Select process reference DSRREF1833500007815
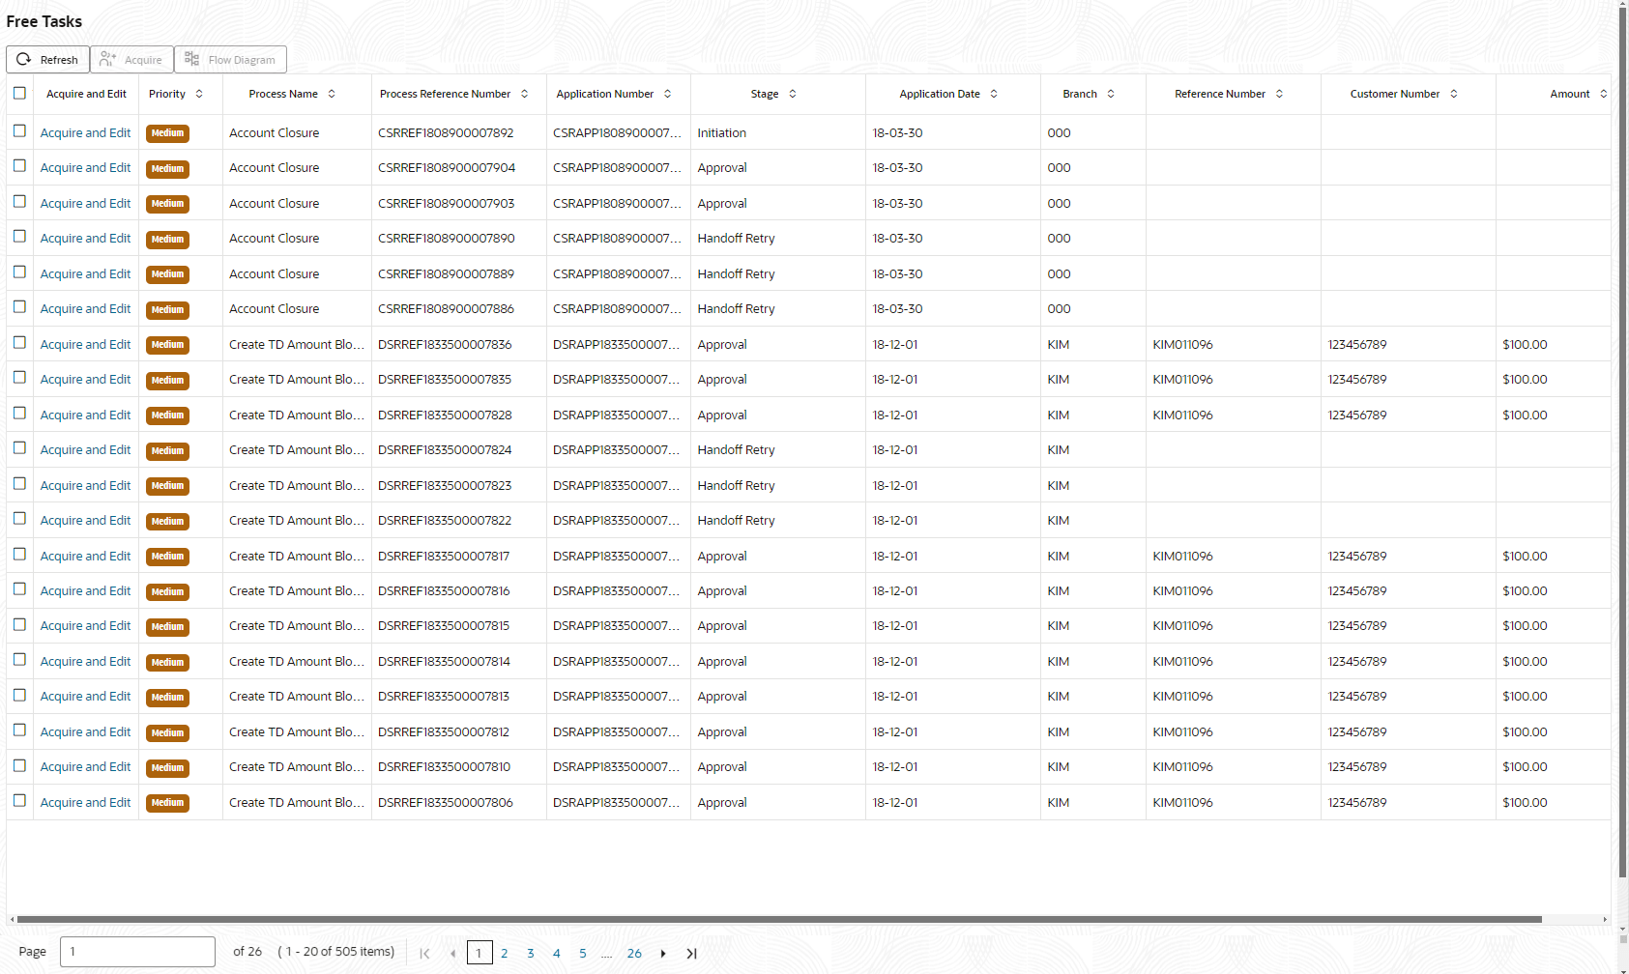This screenshot has width=1629, height=974. click(x=444, y=626)
